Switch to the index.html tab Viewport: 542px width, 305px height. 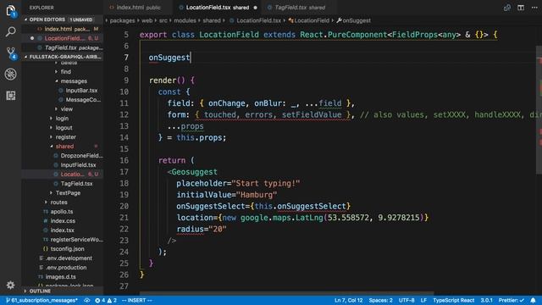point(138,8)
